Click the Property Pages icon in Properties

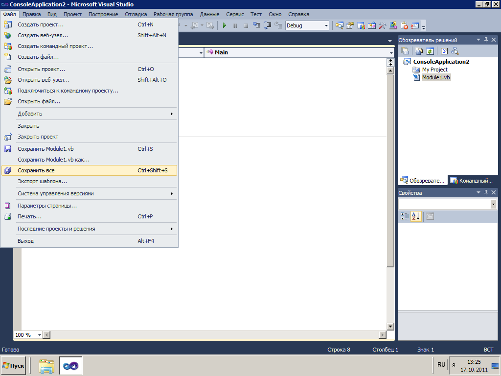(430, 216)
